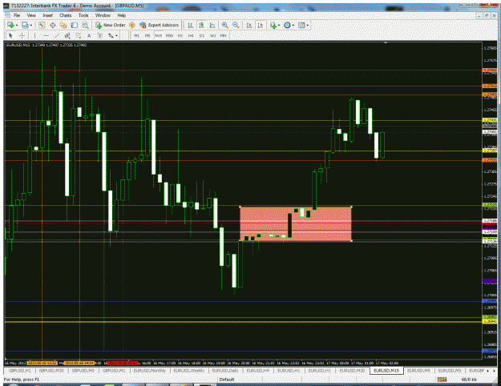Switch to the EURUSD,Daily chart tab
The image size is (501, 386).
point(225,371)
